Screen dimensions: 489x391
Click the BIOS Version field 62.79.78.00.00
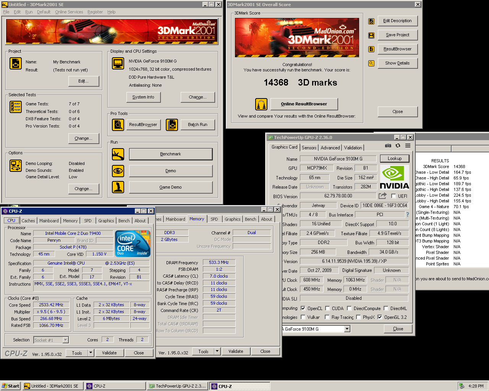tap(338, 196)
